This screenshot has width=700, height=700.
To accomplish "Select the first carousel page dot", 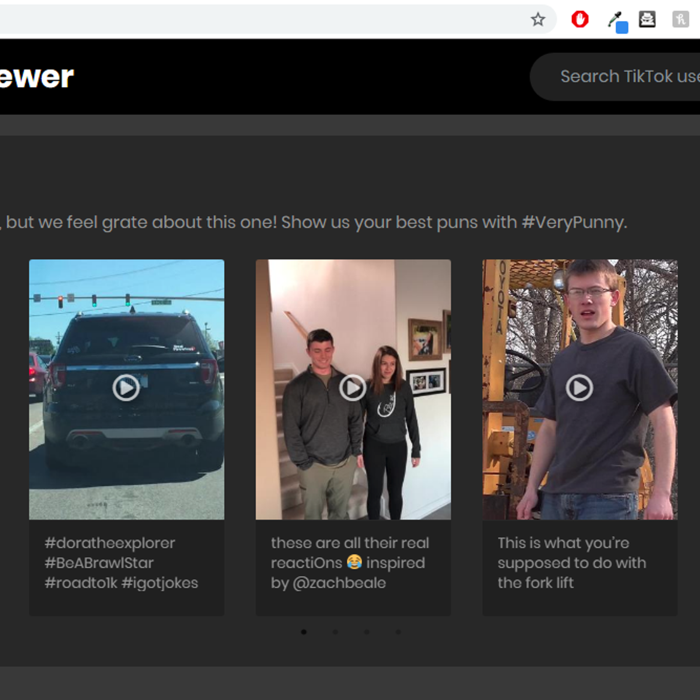I will [x=304, y=632].
